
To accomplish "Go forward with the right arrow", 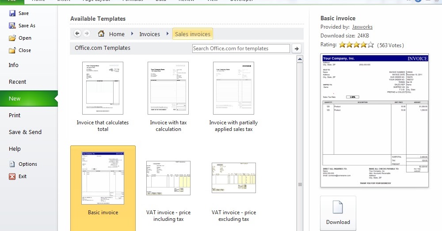I will (87, 34).
